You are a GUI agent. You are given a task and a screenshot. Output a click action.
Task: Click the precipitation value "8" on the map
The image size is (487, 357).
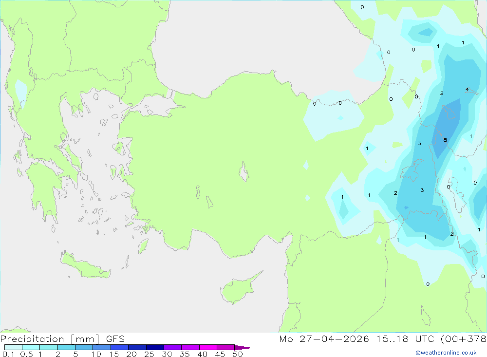point(445,140)
